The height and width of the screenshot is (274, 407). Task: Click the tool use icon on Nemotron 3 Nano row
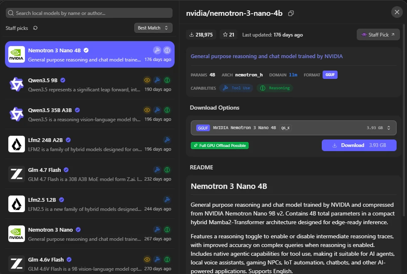pos(157,230)
